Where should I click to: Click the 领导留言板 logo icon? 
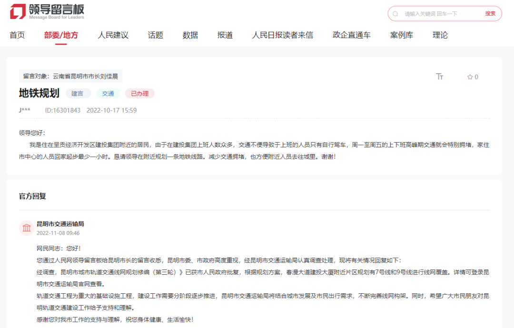17,12
